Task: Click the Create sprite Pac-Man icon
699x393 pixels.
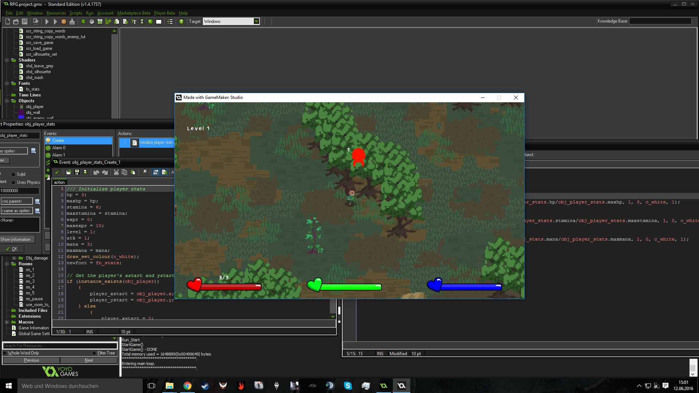Action: tap(83, 22)
